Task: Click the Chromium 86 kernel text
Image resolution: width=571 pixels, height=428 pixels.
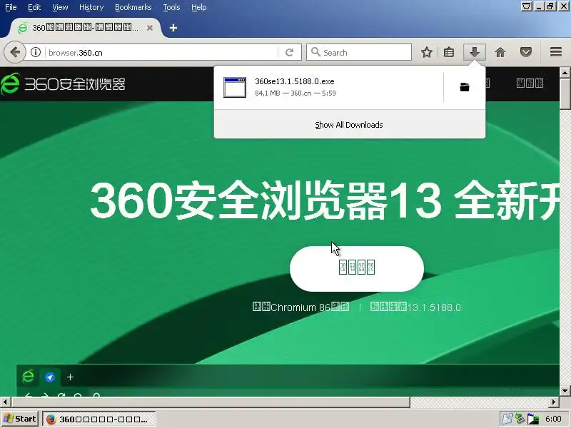Action: (300, 307)
